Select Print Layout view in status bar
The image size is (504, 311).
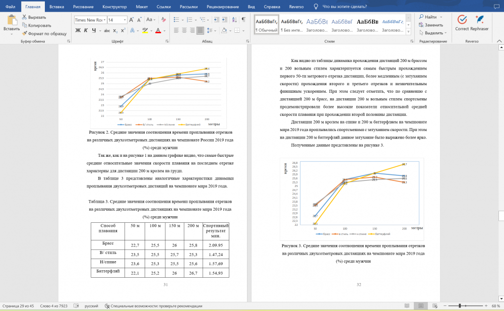pos(421,306)
